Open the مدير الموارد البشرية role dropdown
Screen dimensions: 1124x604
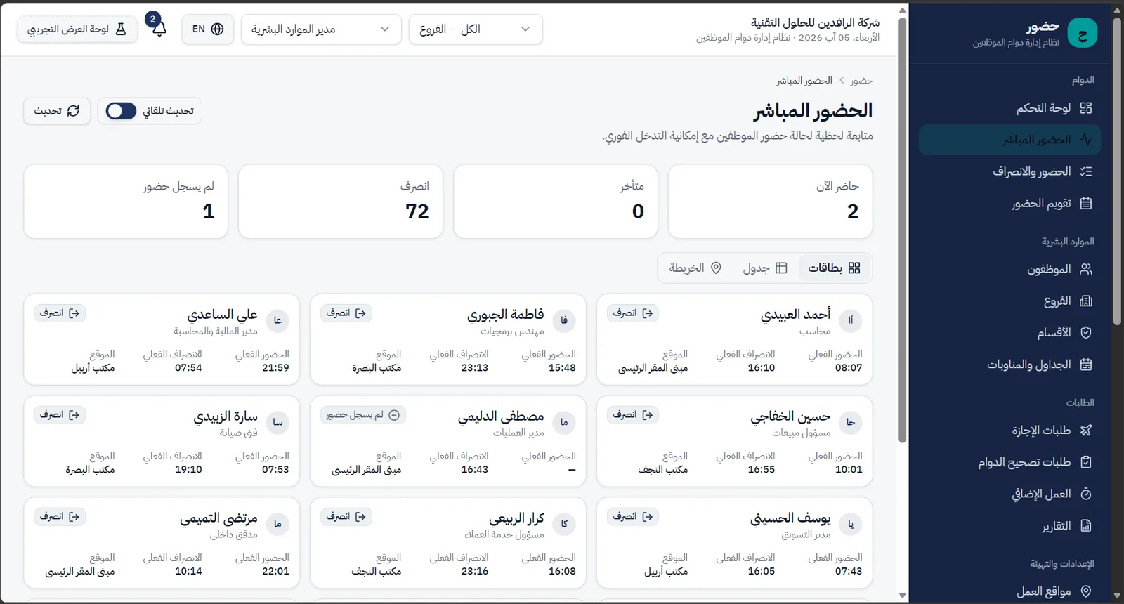(x=321, y=29)
